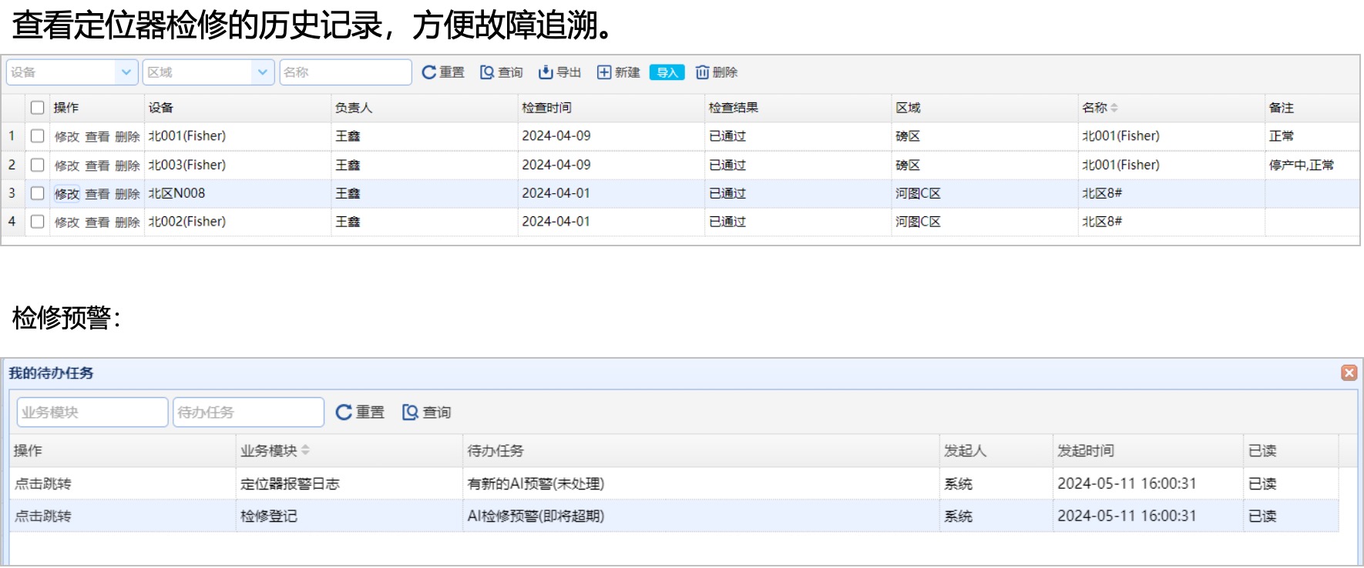Click the 重置 refresh icon in top toolbar
Viewport: 1364px width, 568px height.
click(428, 72)
